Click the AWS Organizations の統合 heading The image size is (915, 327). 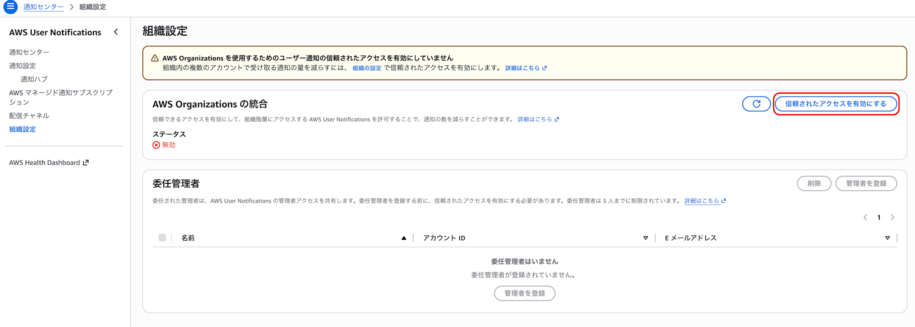coord(210,104)
